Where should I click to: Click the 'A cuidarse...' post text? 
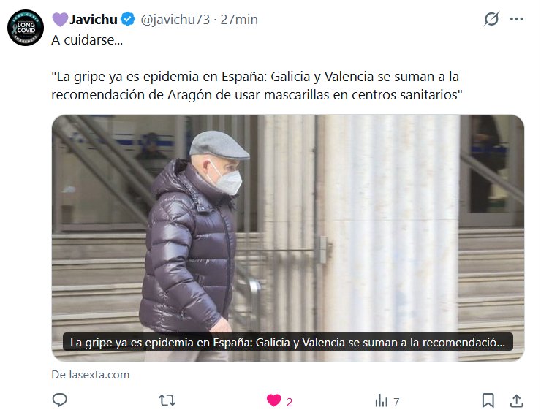tap(87, 40)
